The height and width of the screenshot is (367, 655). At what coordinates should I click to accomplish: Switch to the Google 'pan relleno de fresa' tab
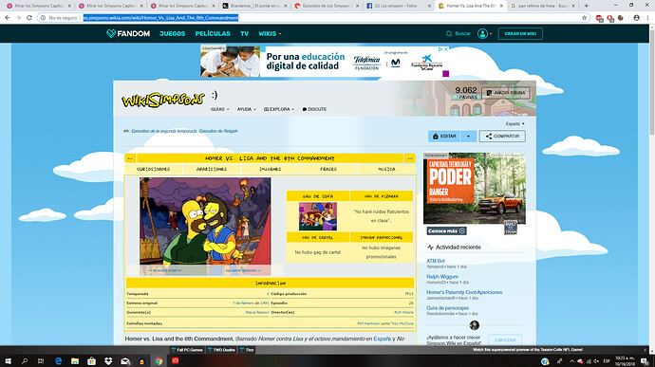(x=543, y=6)
